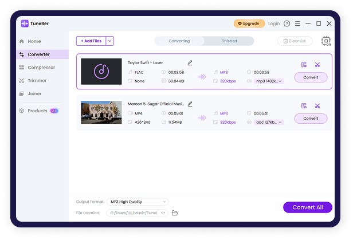The image size is (353, 240).
Task: Click the File Location path field
Action: pyautogui.click(x=132, y=213)
